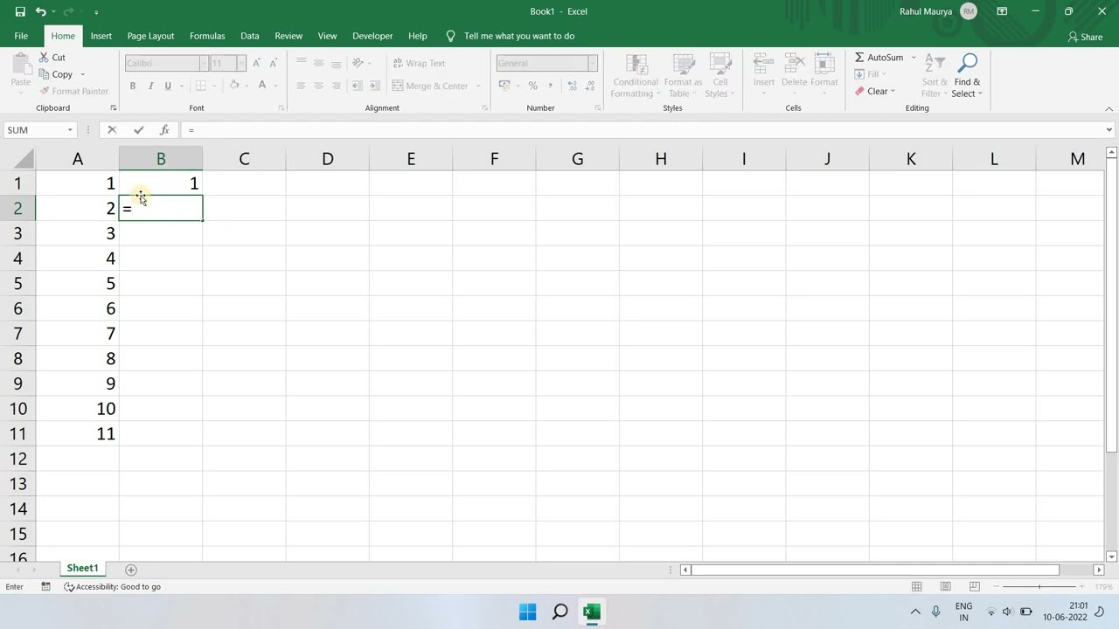Screen dimensions: 1119x629
Task: Apply the Font Color A button
Action: point(262,86)
